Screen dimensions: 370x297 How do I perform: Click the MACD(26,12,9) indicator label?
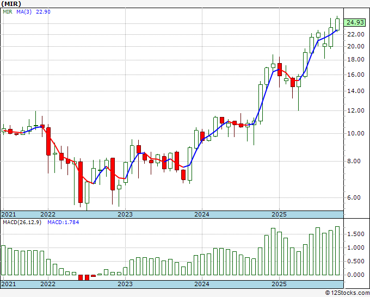22,222
